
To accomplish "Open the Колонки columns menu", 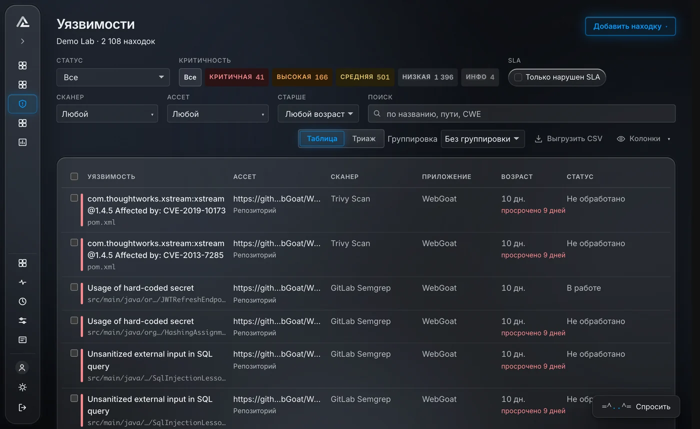I will point(643,139).
